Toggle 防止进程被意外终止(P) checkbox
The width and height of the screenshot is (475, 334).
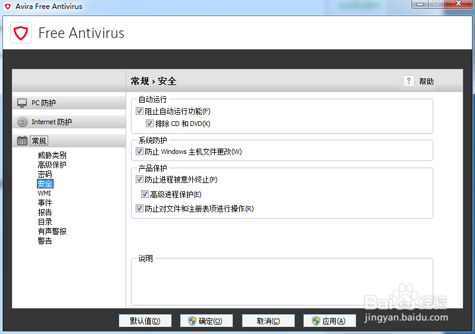[x=139, y=179]
